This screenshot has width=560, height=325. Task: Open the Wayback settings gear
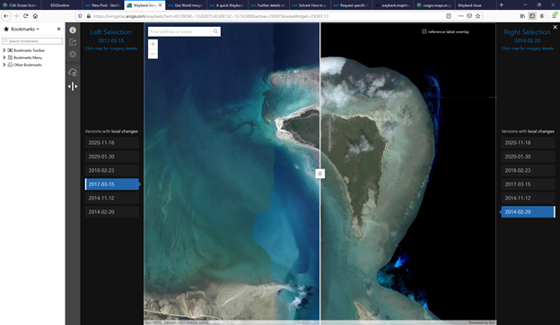pyautogui.click(x=73, y=54)
